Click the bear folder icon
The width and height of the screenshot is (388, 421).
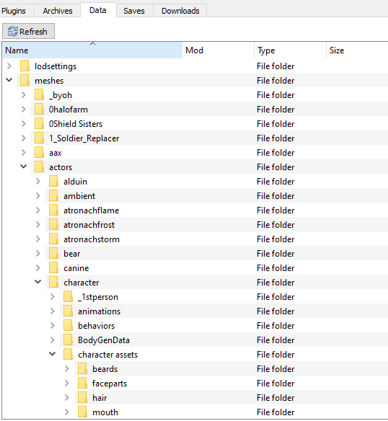(54, 254)
